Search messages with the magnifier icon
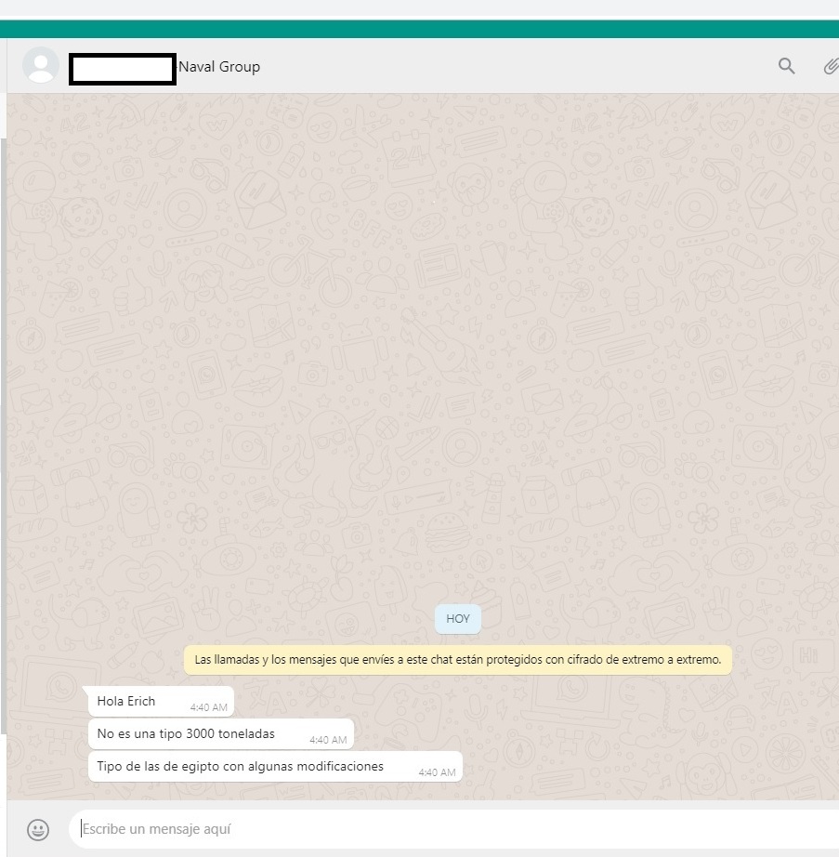This screenshot has height=857, width=839. pos(786,66)
